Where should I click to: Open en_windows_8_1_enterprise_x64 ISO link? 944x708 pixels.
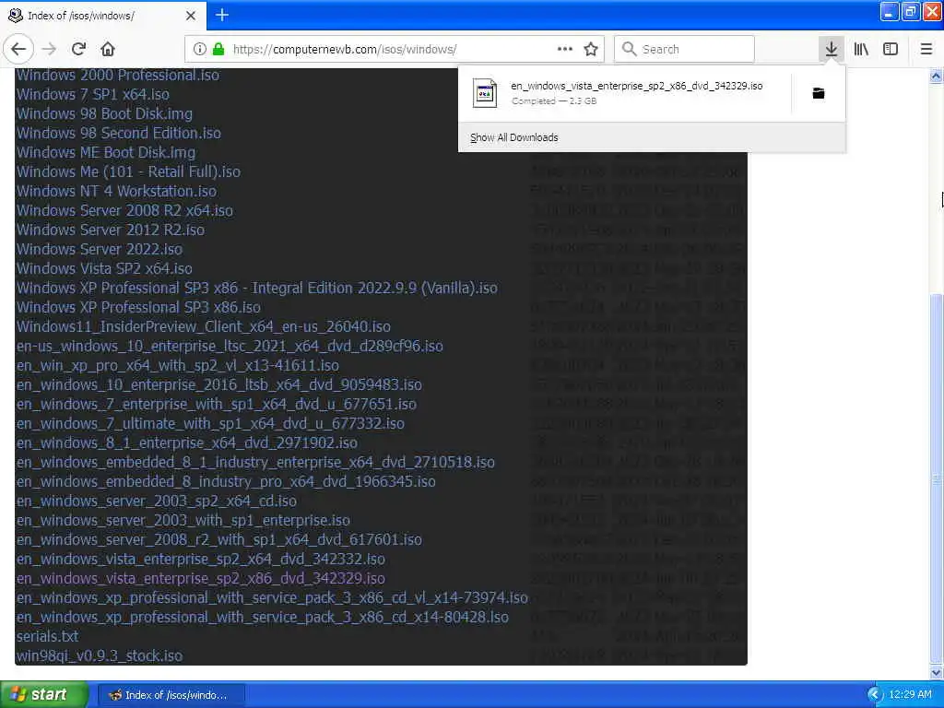coord(186,442)
